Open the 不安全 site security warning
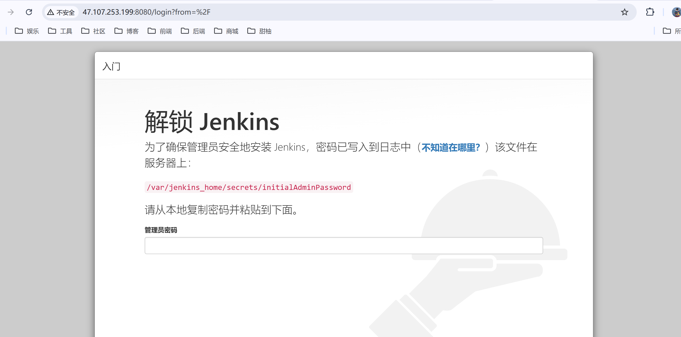 tap(61, 12)
